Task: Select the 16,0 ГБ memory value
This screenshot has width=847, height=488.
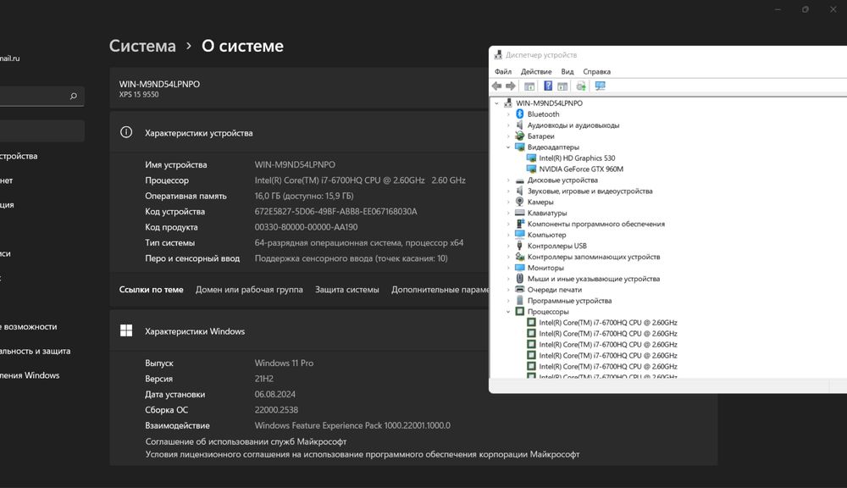Action: 304,196
